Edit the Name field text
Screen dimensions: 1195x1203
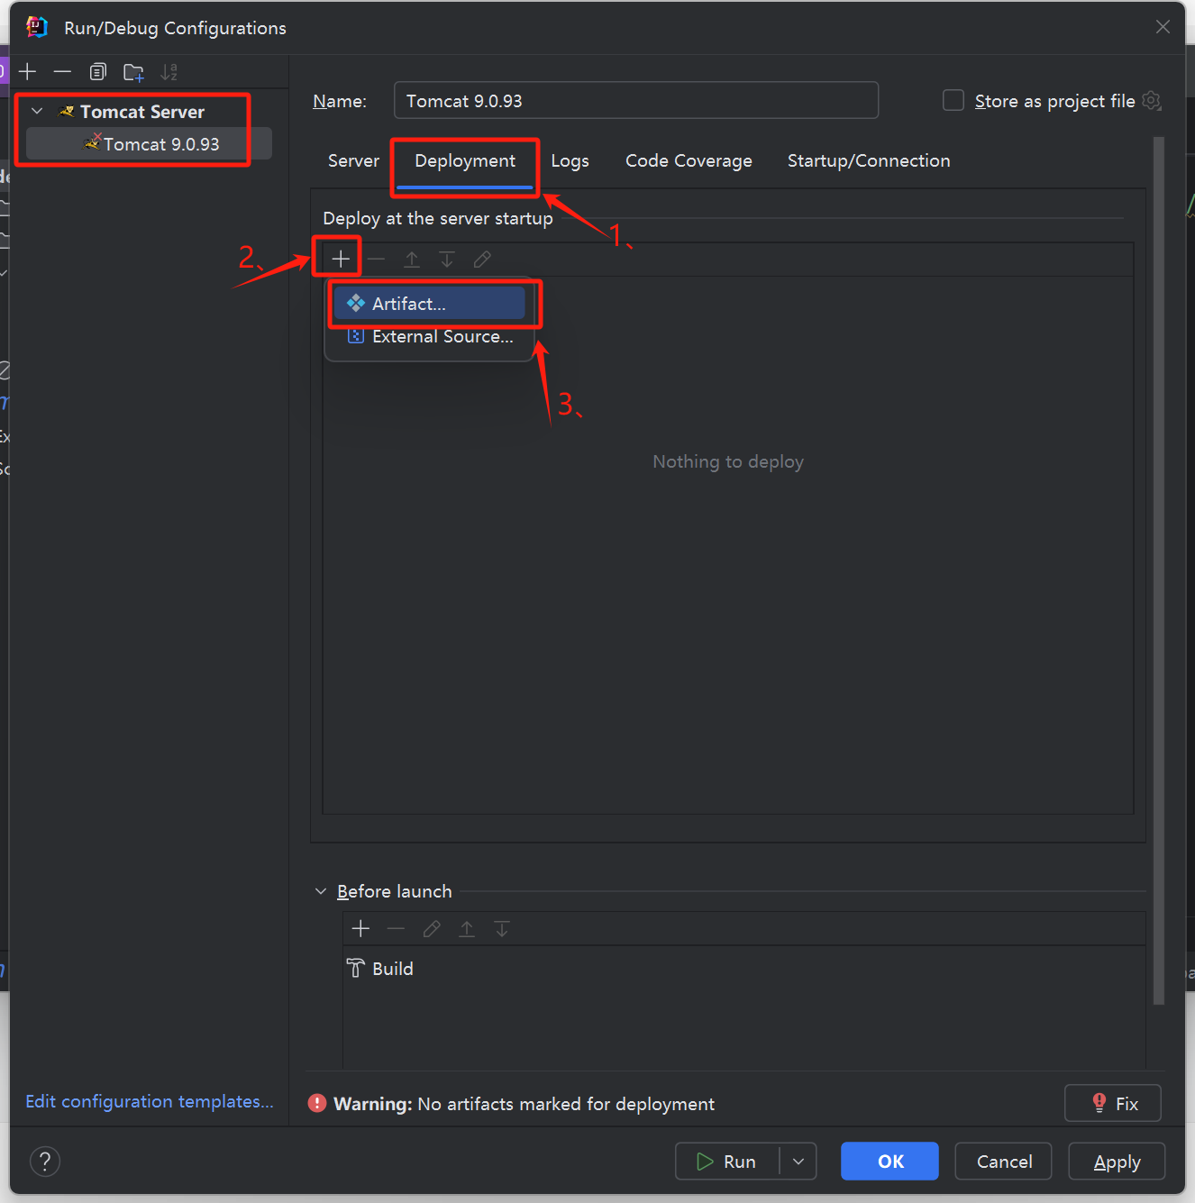[x=636, y=100]
